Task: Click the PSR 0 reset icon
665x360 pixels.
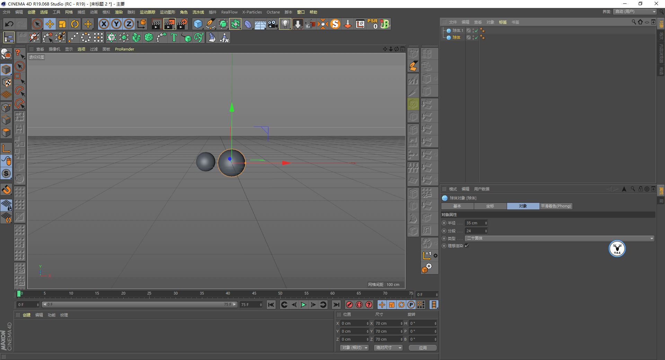Action: click(x=373, y=24)
